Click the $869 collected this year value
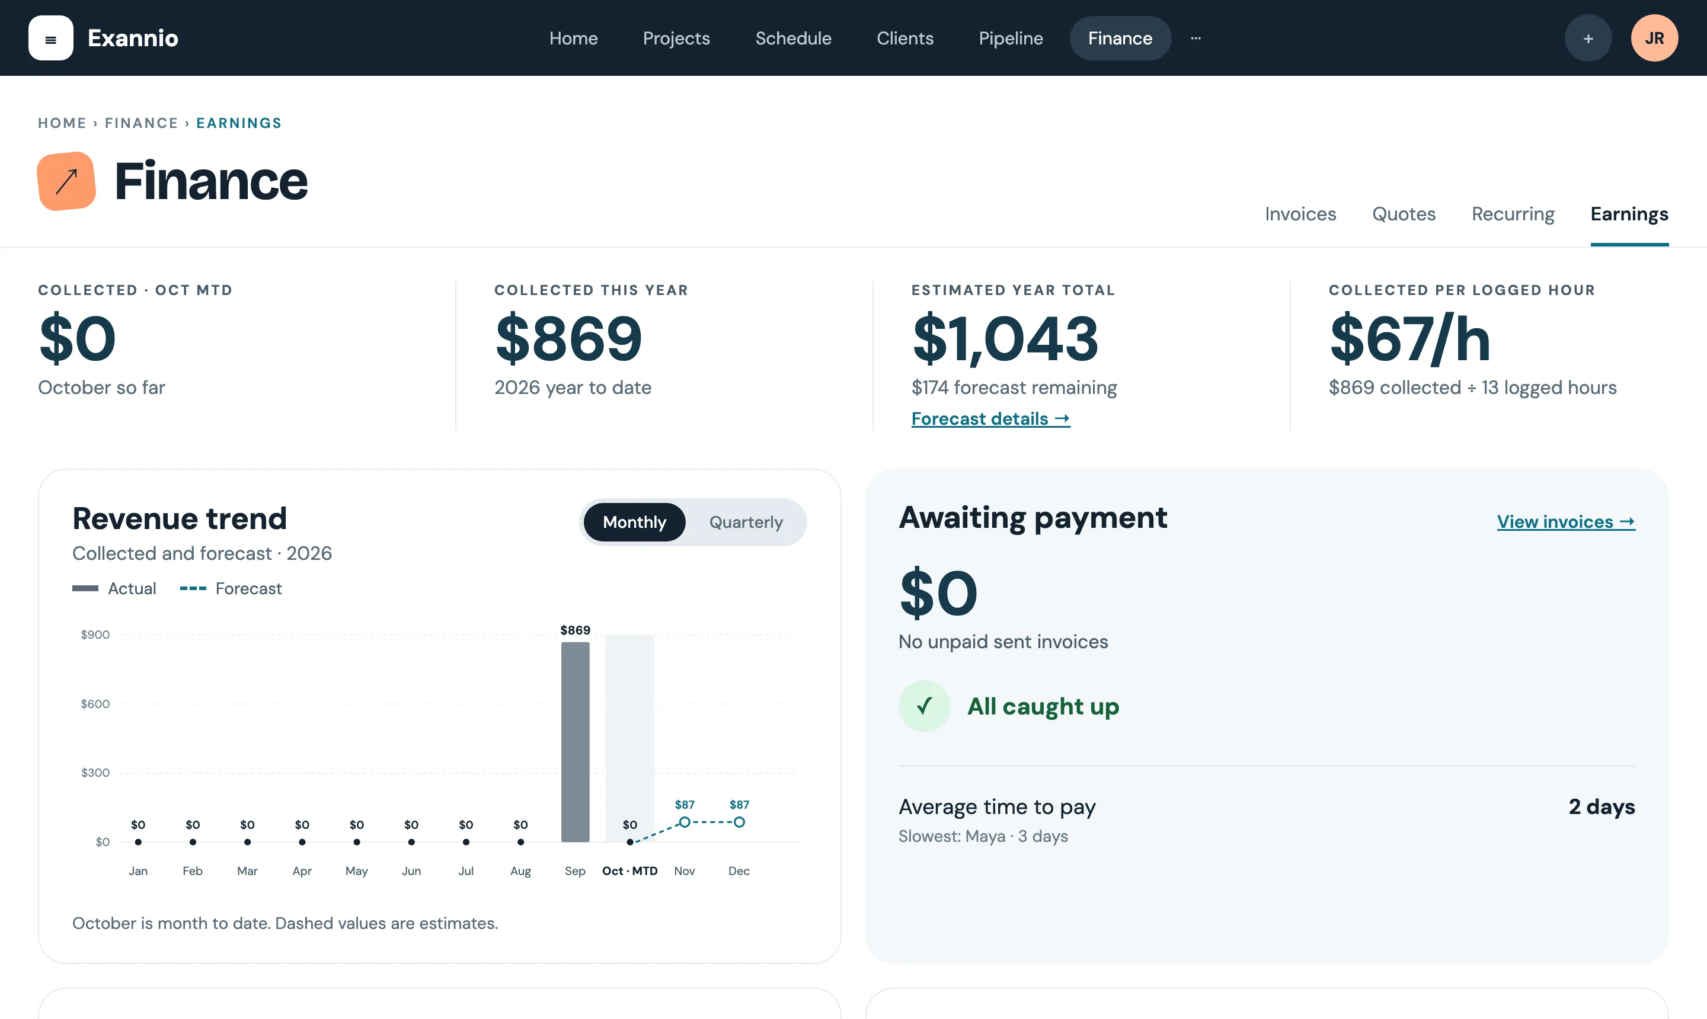Viewport: 1707px width, 1019px height. 568,338
